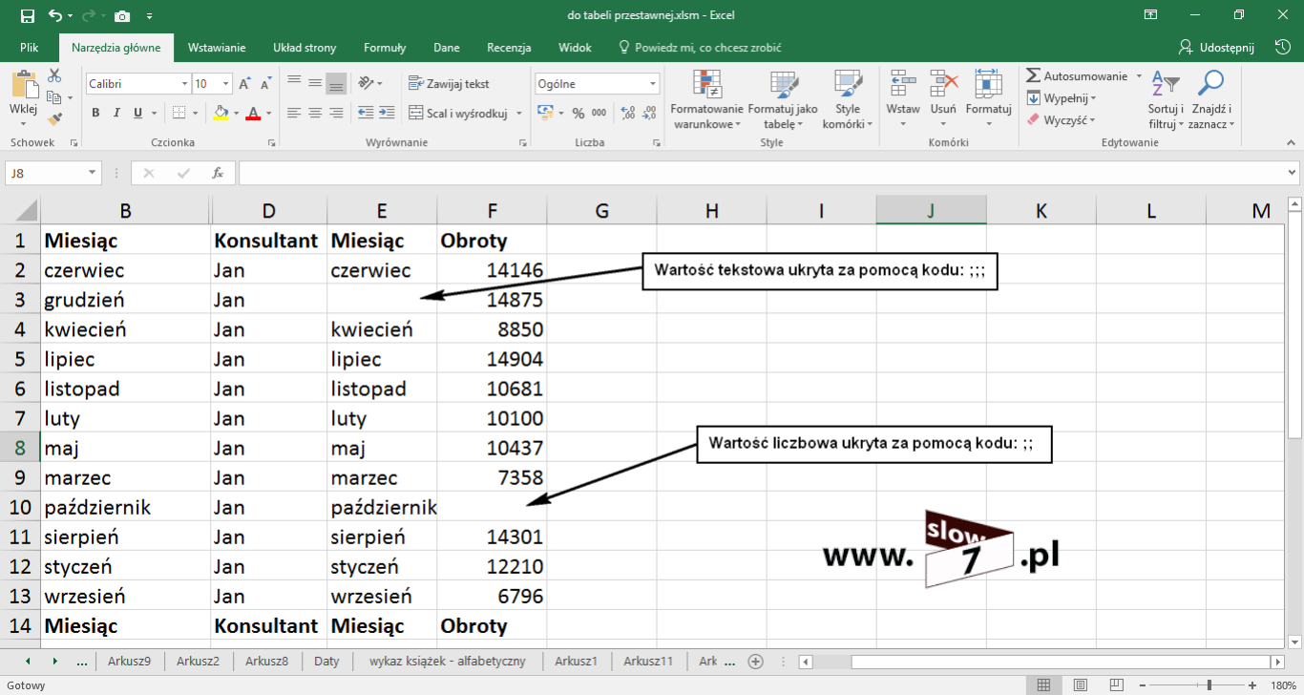
Task: Open the Name Box dropdown arrow
Action: click(93, 173)
